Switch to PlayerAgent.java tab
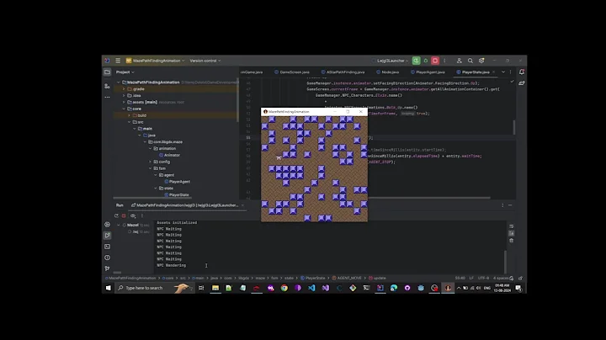Viewport: 606px width, 340px height. click(428, 72)
